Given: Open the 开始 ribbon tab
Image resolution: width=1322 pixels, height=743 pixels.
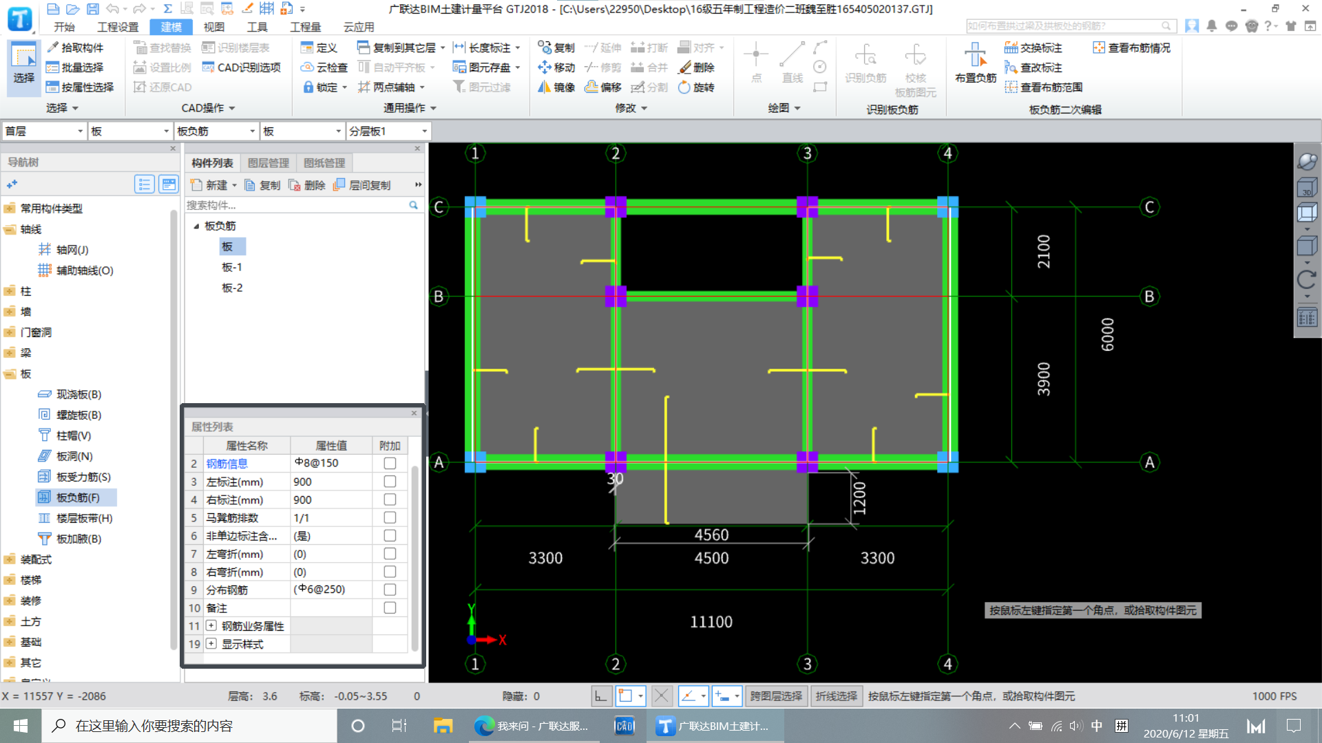Looking at the screenshot, I should pyautogui.click(x=64, y=27).
